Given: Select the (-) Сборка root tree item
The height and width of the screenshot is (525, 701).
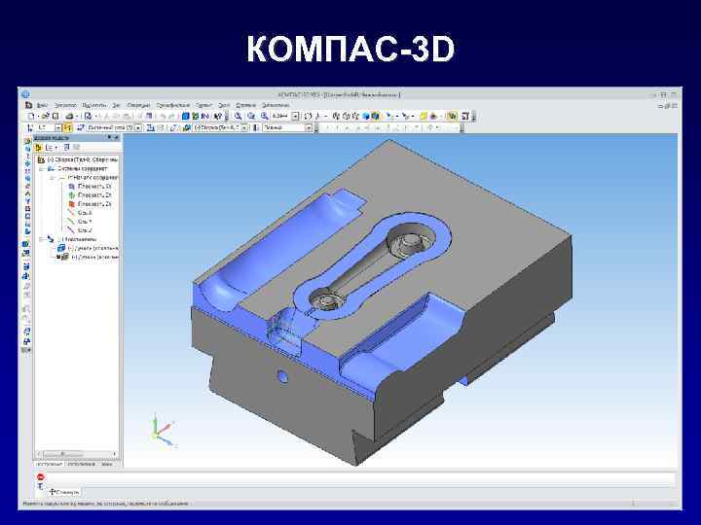Looking at the screenshot, I should (x=83, y=159).
